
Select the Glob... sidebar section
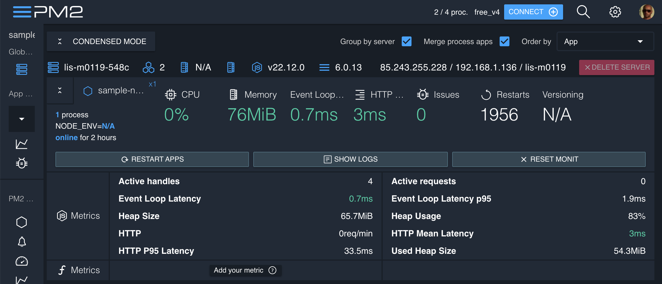[21, 52]
